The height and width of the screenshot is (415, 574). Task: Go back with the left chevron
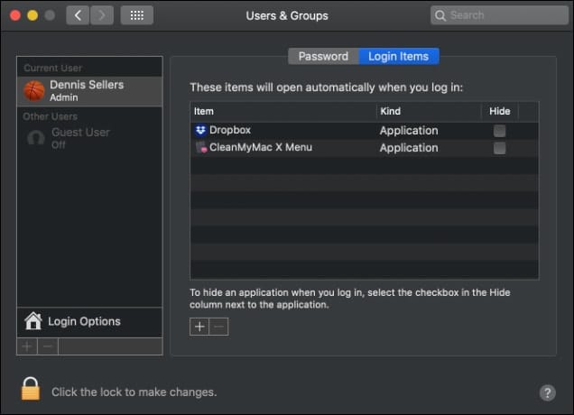pyautogui.click(x=79, y=15)
